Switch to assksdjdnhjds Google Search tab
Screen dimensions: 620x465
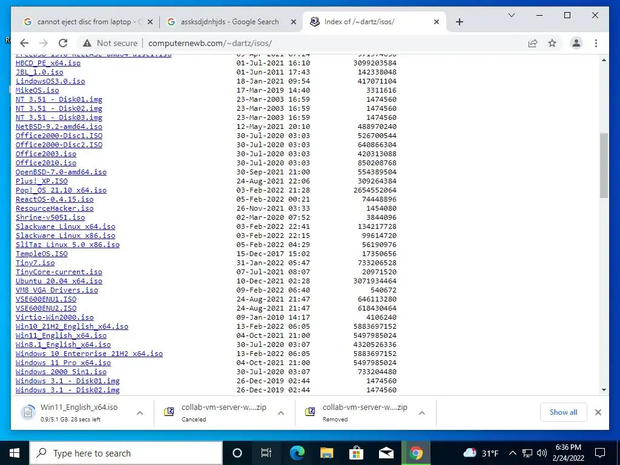click(231, 22)
